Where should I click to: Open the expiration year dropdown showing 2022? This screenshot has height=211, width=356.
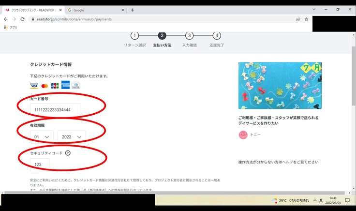(72, 137)
